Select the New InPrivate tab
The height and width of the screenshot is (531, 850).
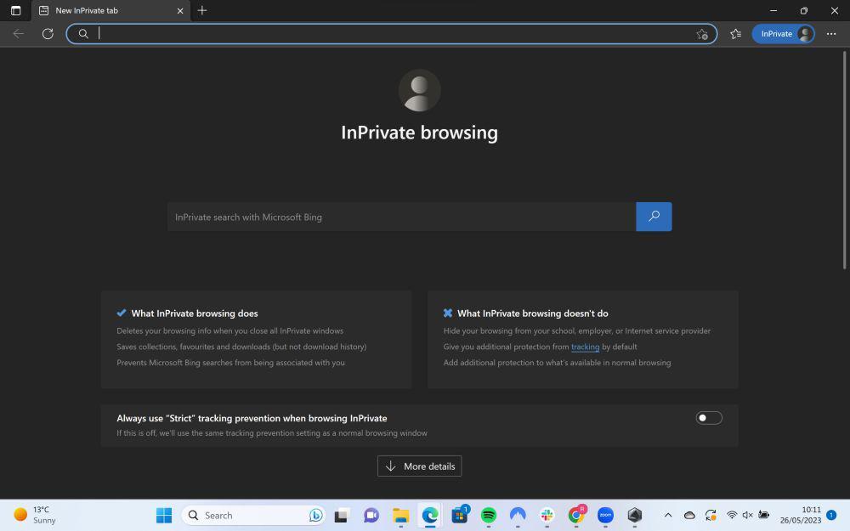(x=110, y=11)
